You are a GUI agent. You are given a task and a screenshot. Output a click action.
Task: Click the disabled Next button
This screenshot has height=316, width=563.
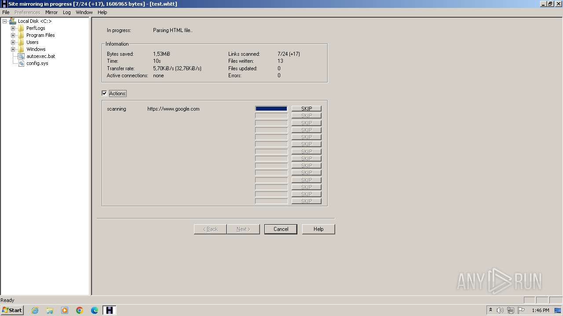(x=243, y=229)
